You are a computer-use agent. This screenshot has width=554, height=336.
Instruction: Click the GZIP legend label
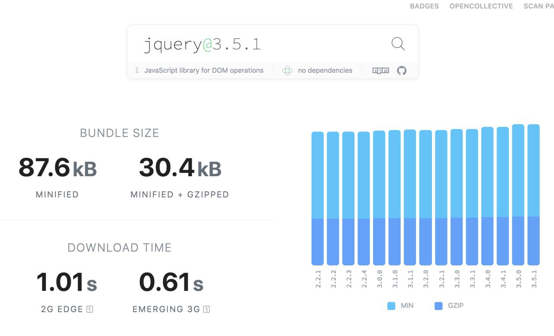point(456,306)
